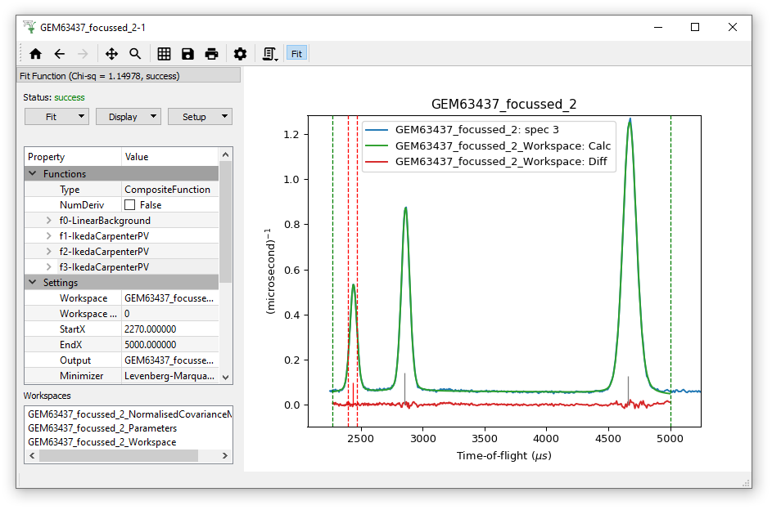Expand the f0-LinearBackground function
This screenshot has height=510, width=772.
point(49,221)
